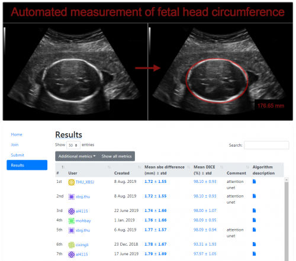Image resolution: width=296 pixels, height=261 pixels.
Task: Expand the Additional metrics dropdown
Action: 77,156
